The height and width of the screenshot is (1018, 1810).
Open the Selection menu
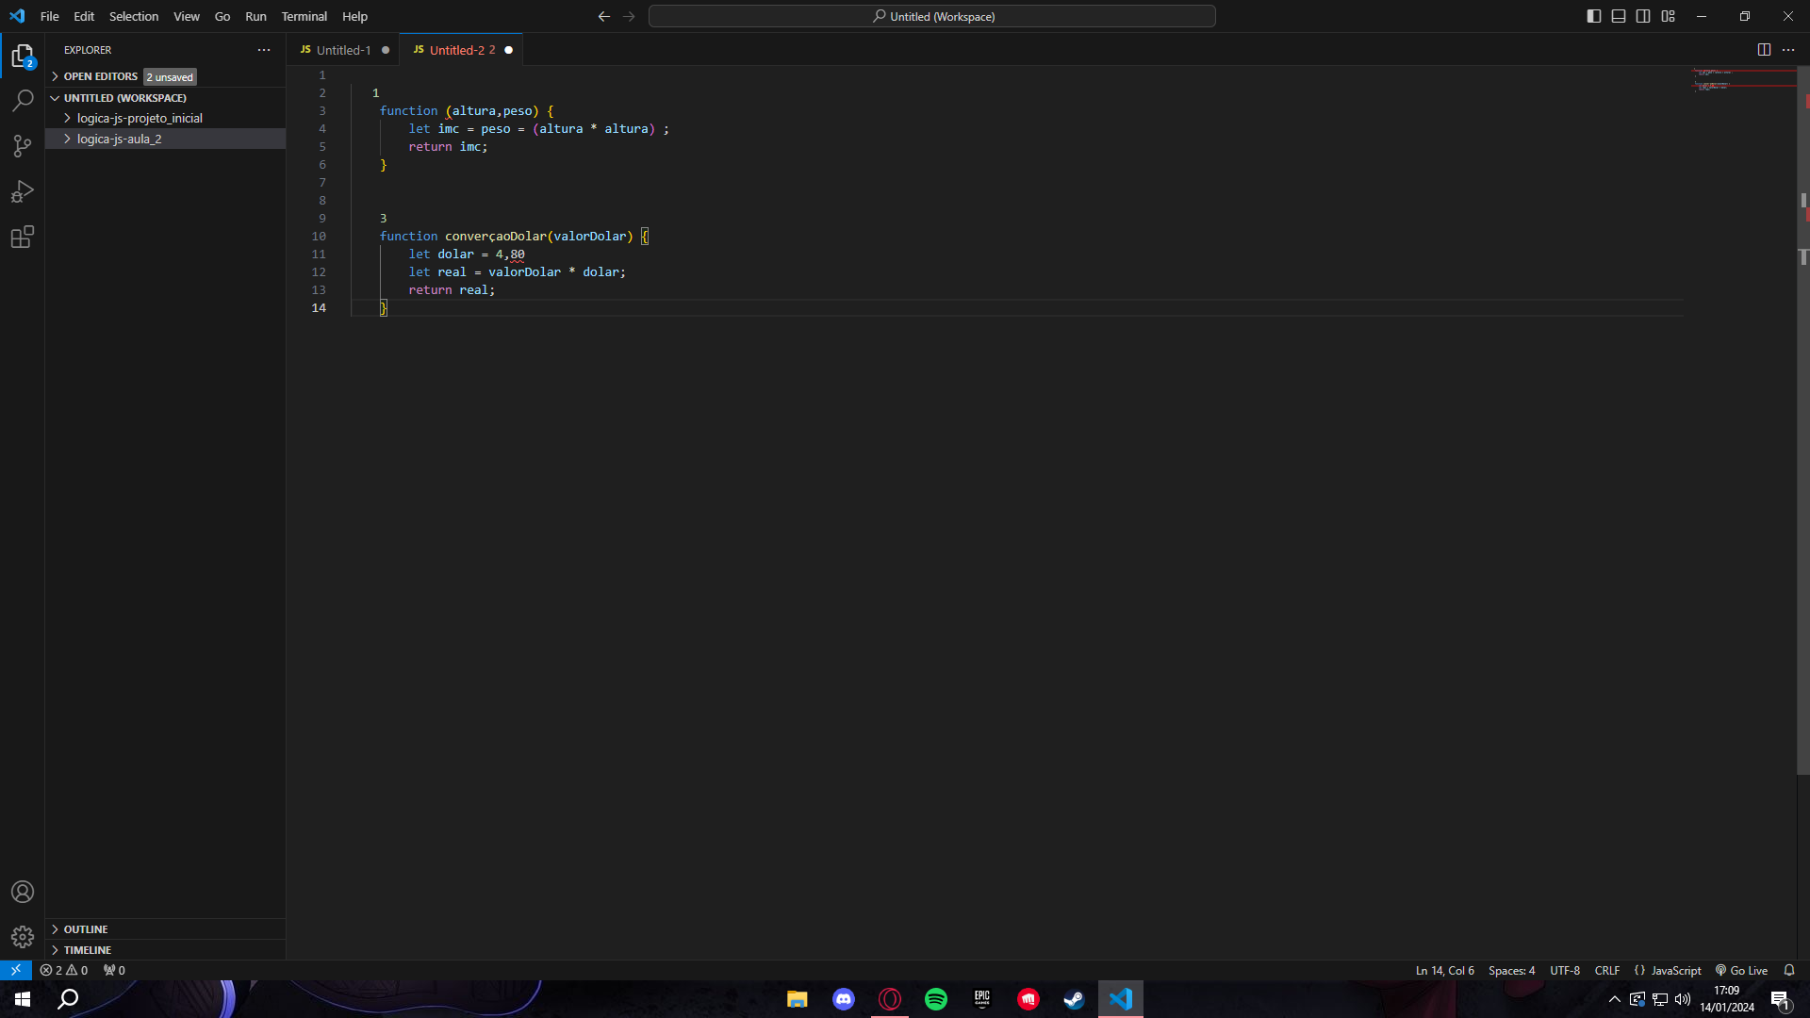click(x=134, y=16)
